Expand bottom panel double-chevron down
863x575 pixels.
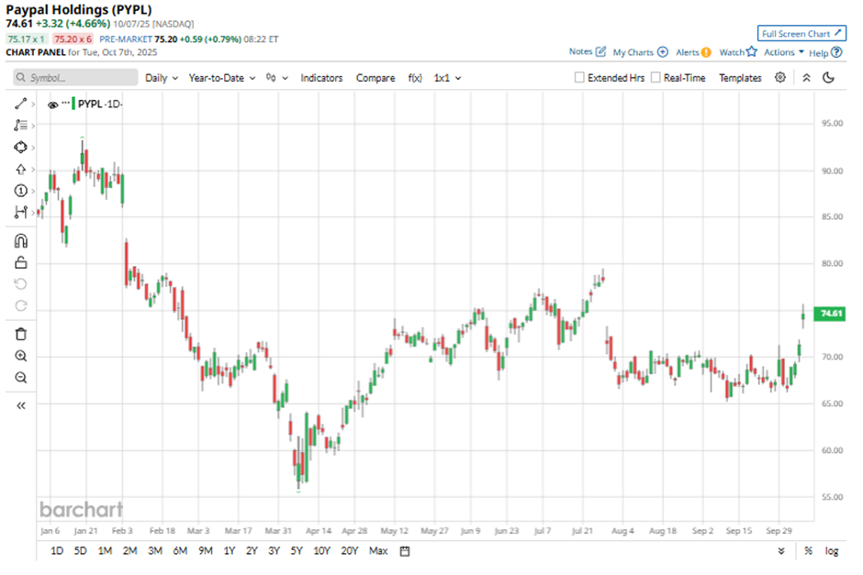coord(781,551)
